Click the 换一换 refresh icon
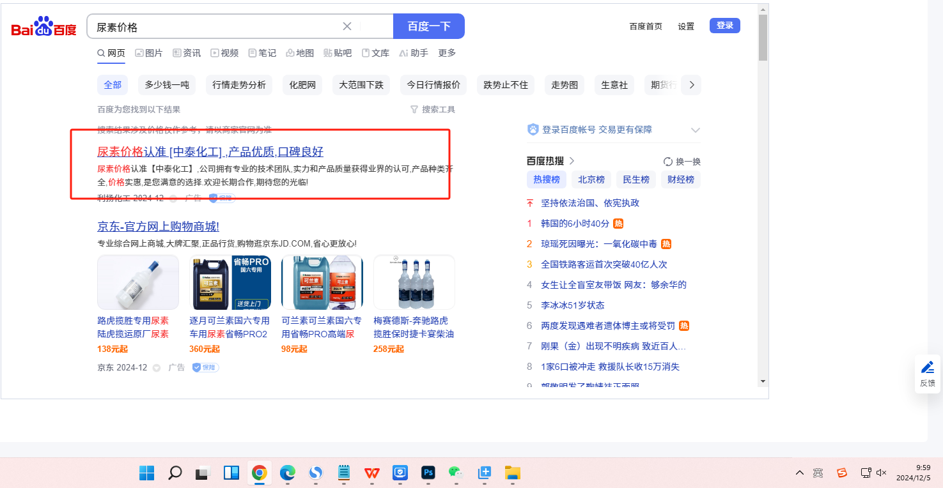The width and height of the screenshot is (943, 488). click(668, 162)
